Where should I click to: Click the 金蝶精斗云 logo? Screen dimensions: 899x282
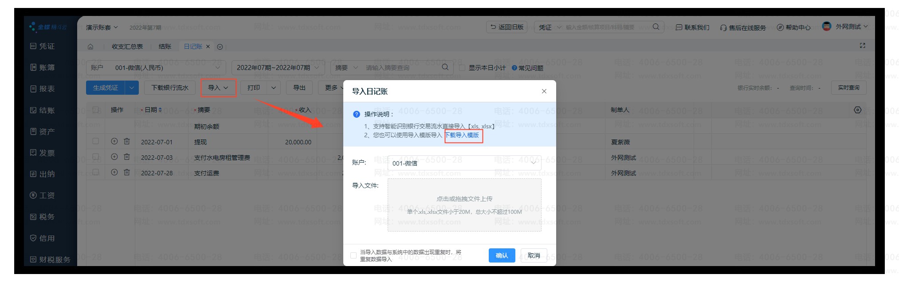[x=48, y=27]
